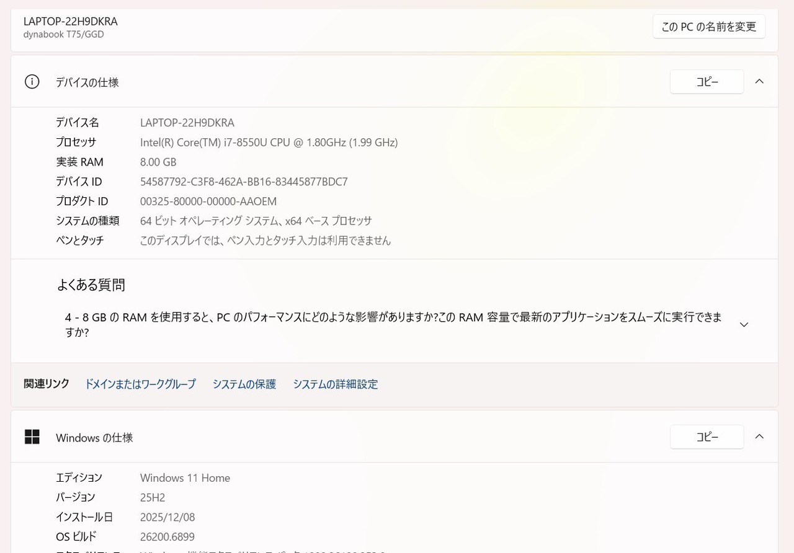Image resolution: width=794 pixels, height=553 pixels.
Task: Click the model text "dynabook T75/GGD"
Action: tap(64, 35)
